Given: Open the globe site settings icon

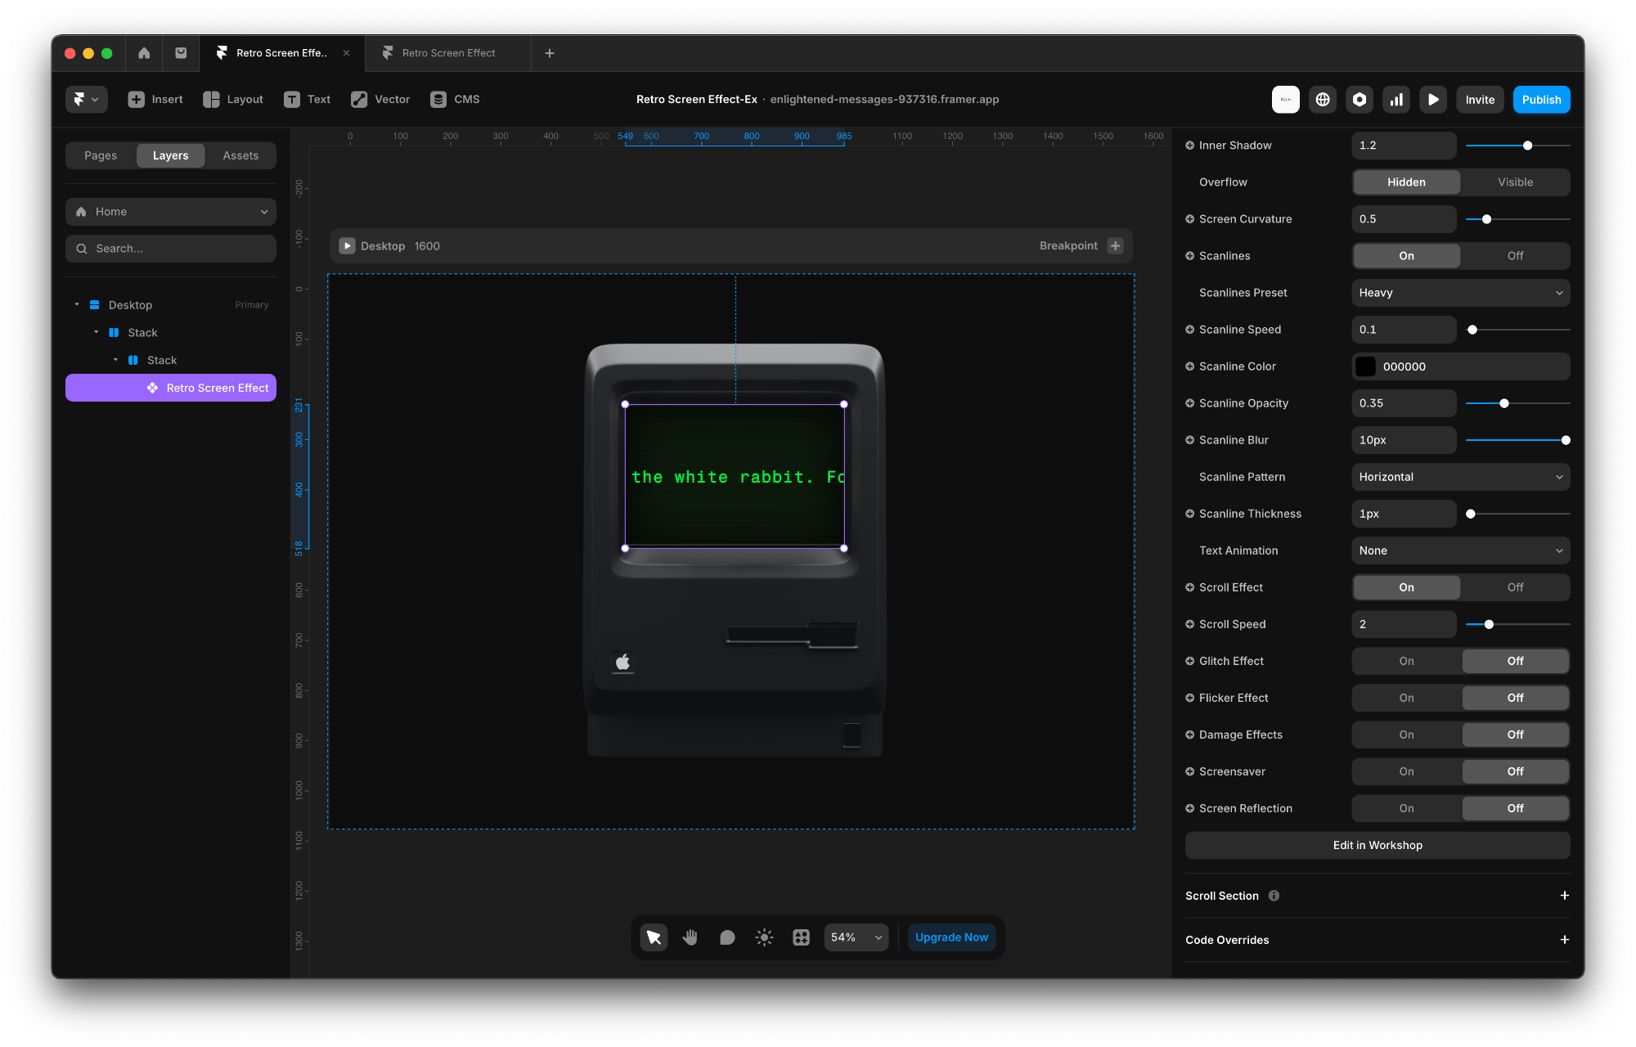Looking at the screenshot, I should pyautogui.click(x=1323, y=100).
